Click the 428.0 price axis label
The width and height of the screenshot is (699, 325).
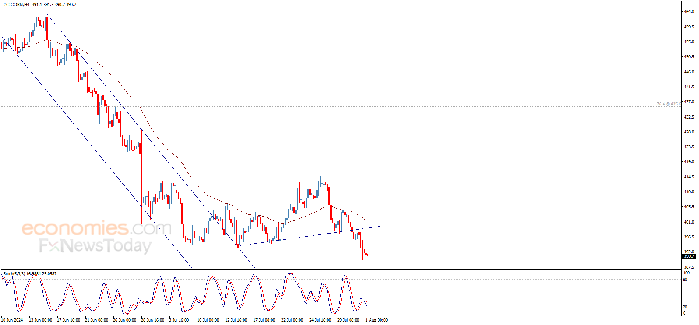click(689, 132)
